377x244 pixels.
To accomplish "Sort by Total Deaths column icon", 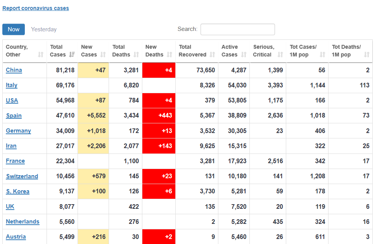I will click(x=136, y=55).
